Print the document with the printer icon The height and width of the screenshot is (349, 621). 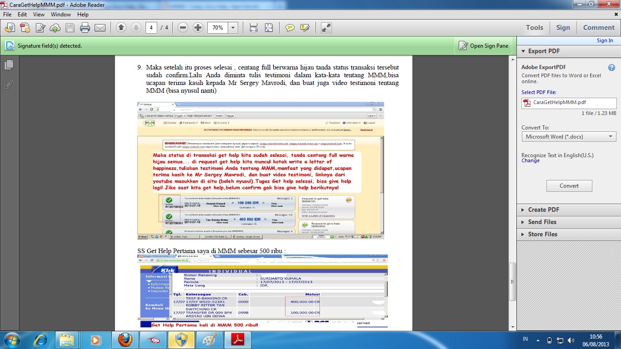85,28
